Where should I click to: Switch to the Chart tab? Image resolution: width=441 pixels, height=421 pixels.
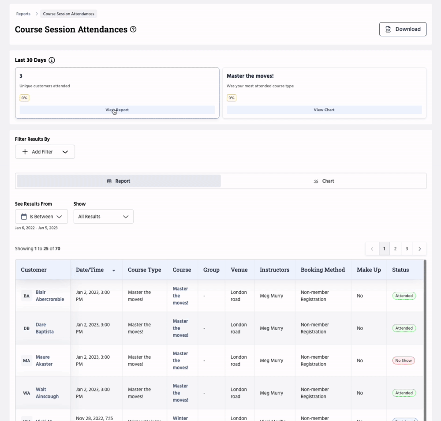pos(324,181)
